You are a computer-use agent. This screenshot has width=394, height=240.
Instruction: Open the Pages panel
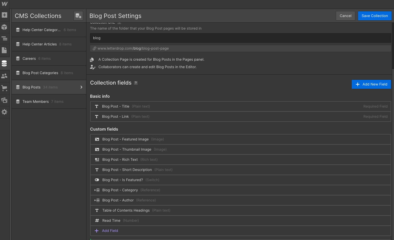pyautogui.click(x=5, y=51)
